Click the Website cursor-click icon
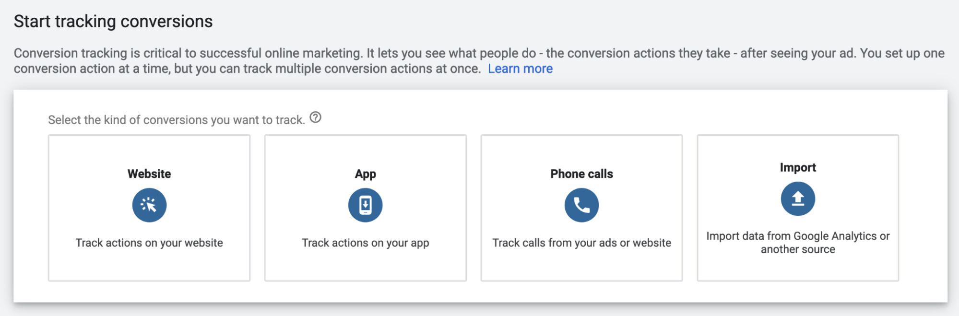Image resolution: width=959 pixels, height=316 pixels. pos(149,205)
